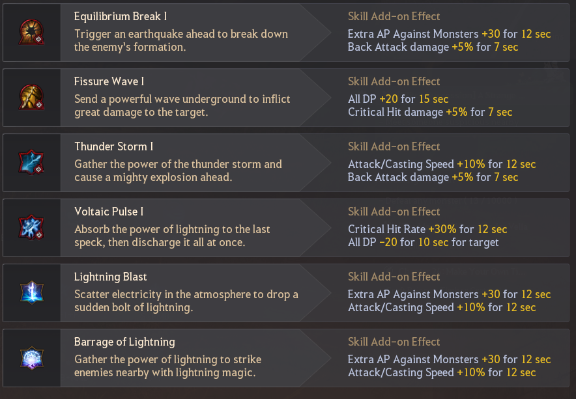
Task: Click the Thunder Storm I skill icon
Action: (x=31, y=162)
